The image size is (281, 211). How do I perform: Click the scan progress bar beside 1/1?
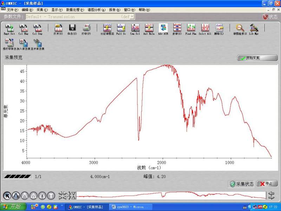(x=18, y=177)
